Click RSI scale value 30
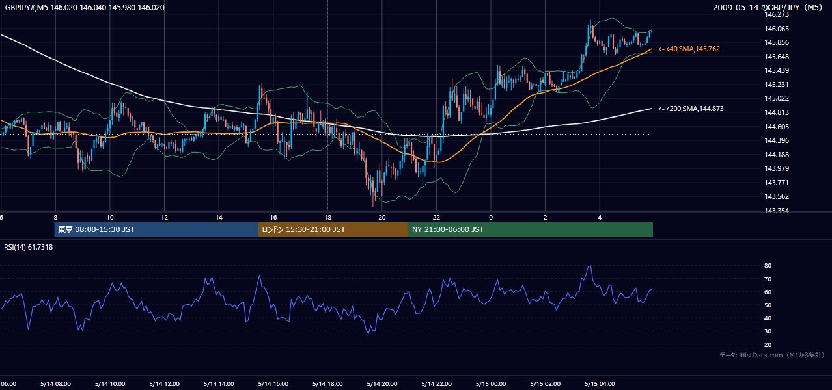Image resolution: width=832 pixels, height=390 pixels. pos(768,331)
